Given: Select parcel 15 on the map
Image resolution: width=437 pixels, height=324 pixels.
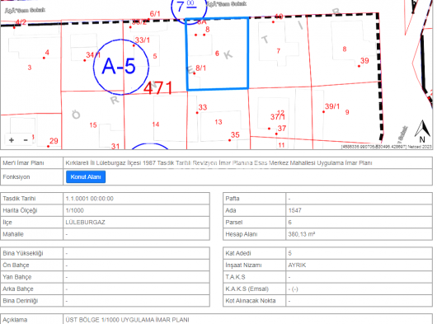Looking at the screenshot, I should pyautogui.click(x=93, y=125).
